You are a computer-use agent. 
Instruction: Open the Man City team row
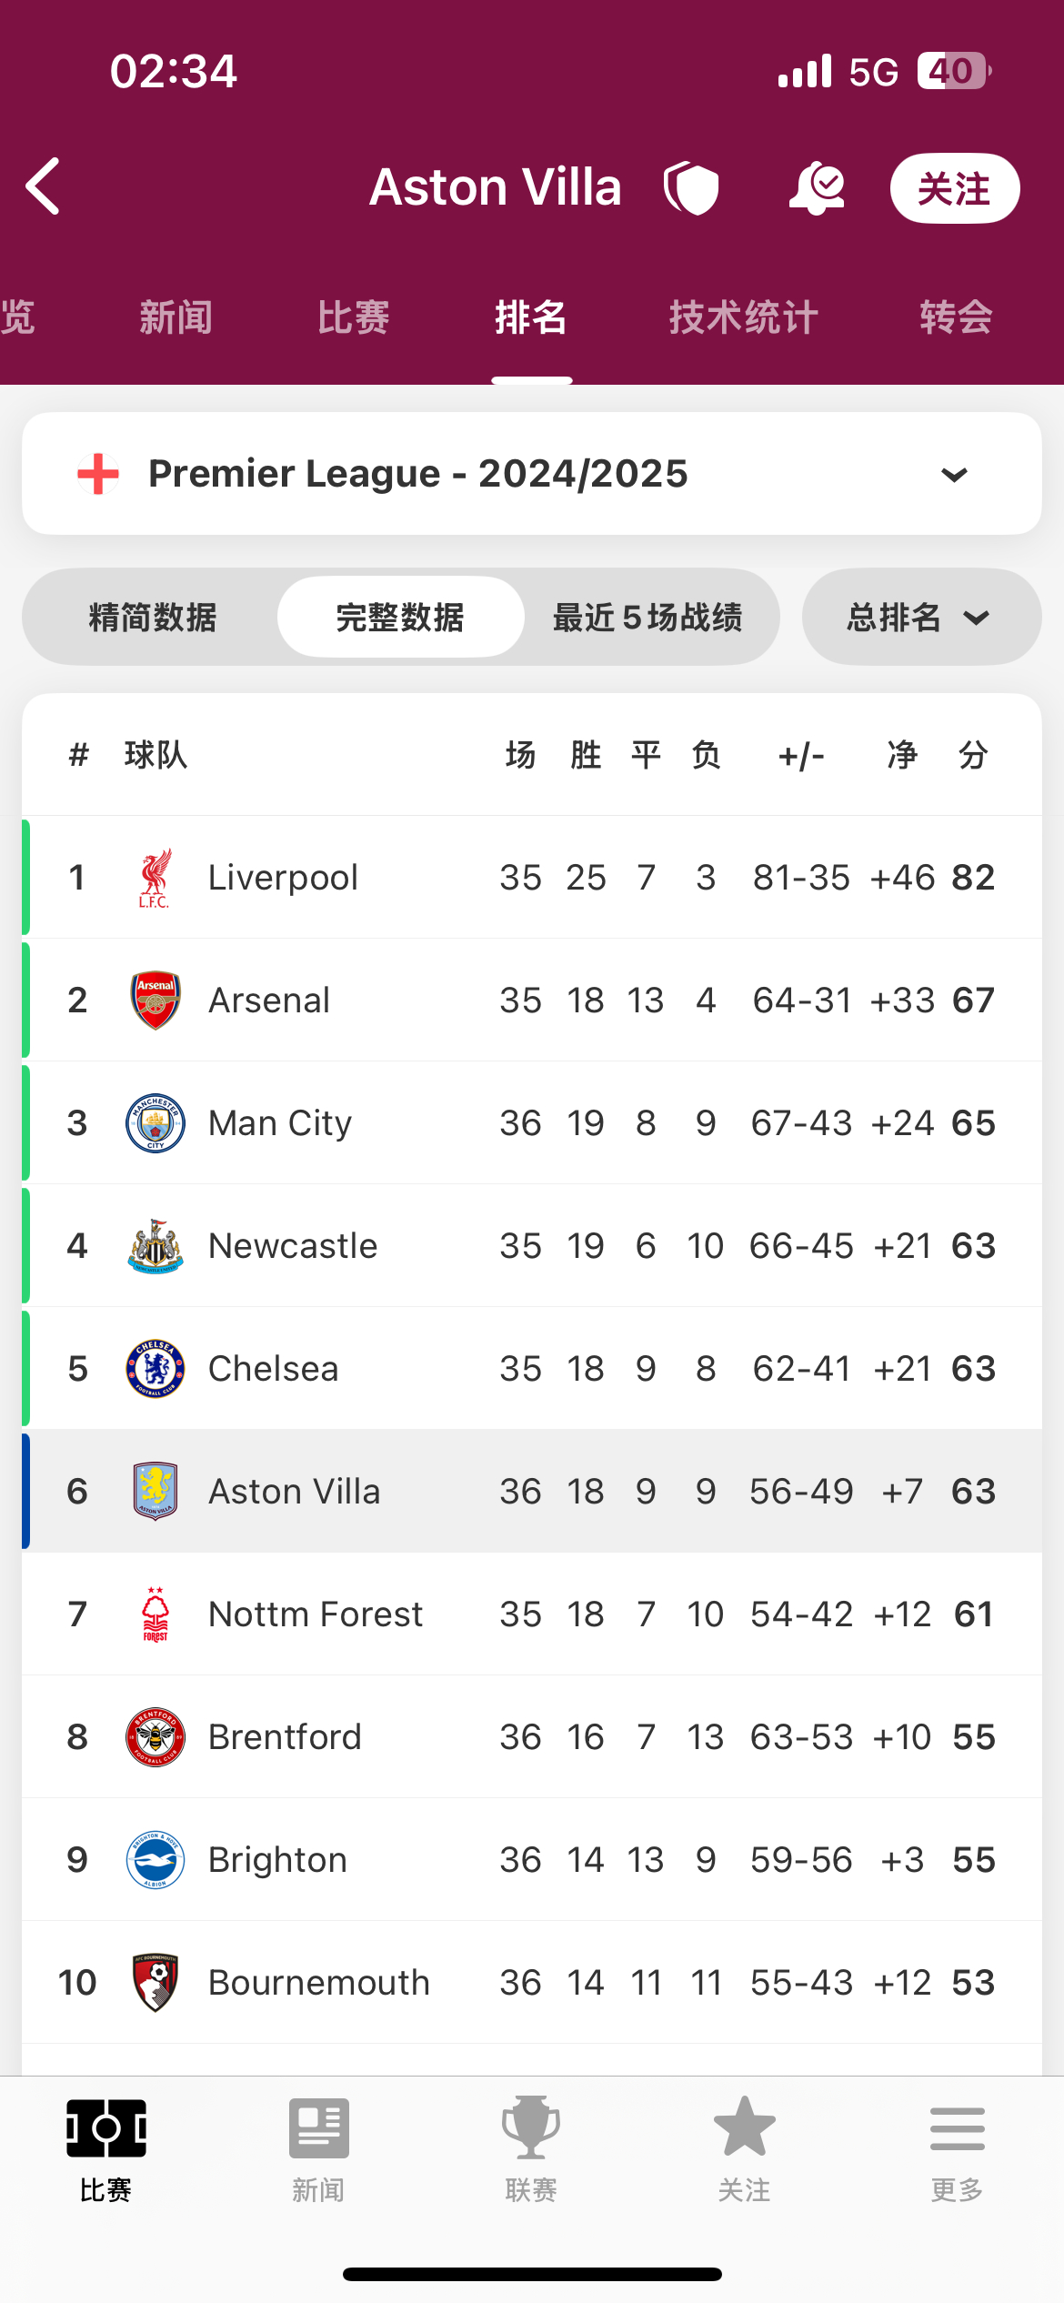click(x=532, y=1123)
